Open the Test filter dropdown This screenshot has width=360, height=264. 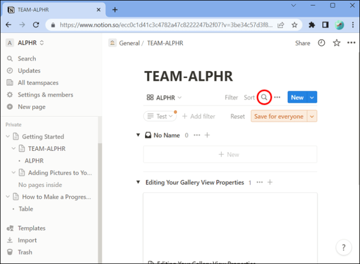[160, 116]
